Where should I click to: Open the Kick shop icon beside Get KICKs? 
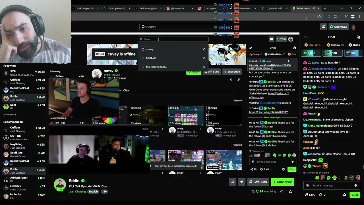[324, 27]
